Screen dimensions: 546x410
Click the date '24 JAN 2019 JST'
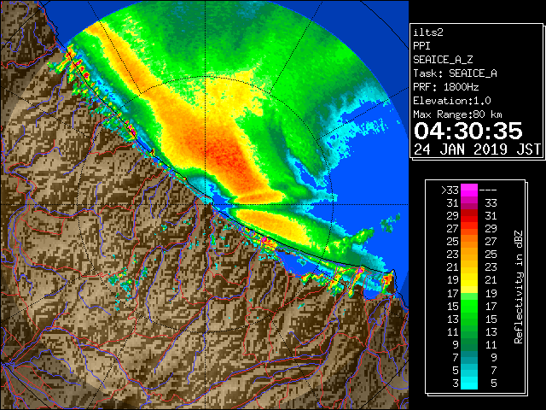click(x=478, y=149)
